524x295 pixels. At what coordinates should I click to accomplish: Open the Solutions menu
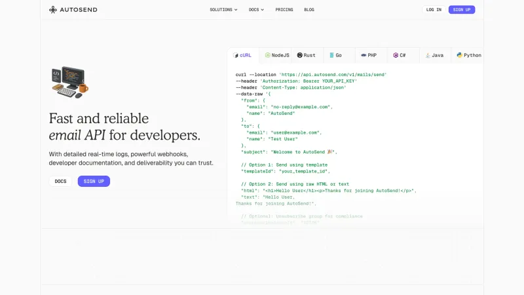tap(223, 10)
